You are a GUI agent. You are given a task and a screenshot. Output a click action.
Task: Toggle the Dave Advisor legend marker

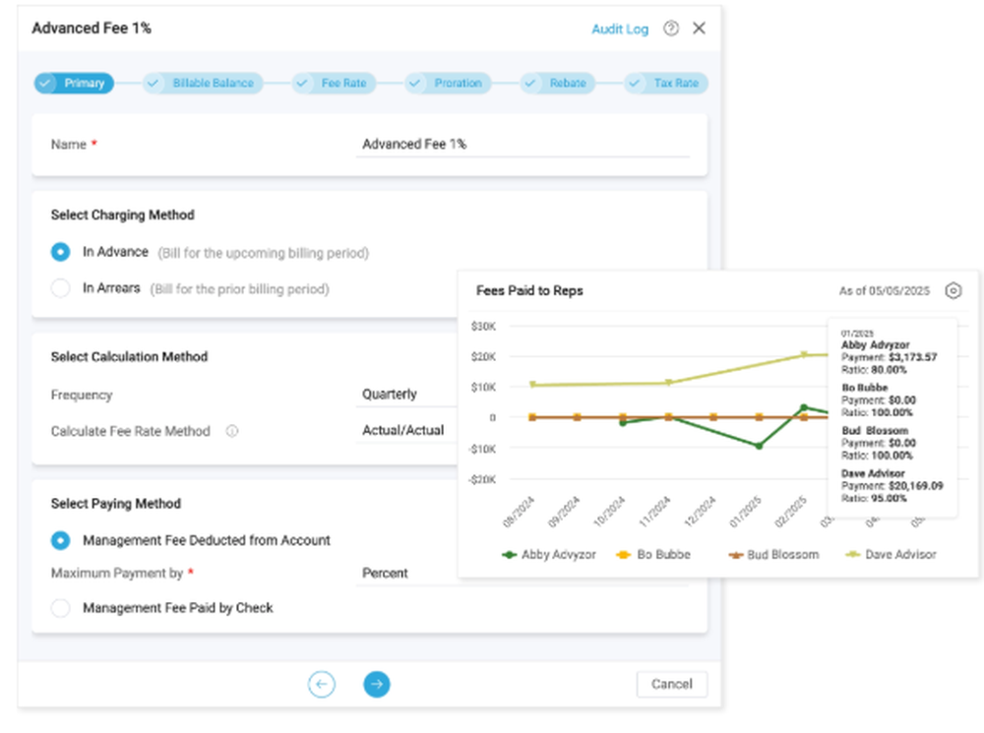pos(852,555)
